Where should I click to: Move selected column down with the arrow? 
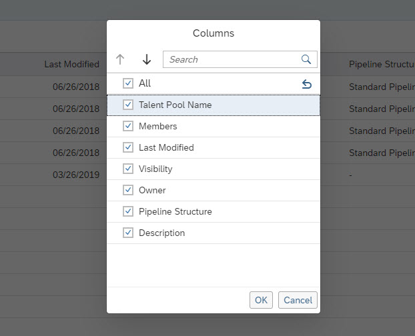tap(147, 59)
